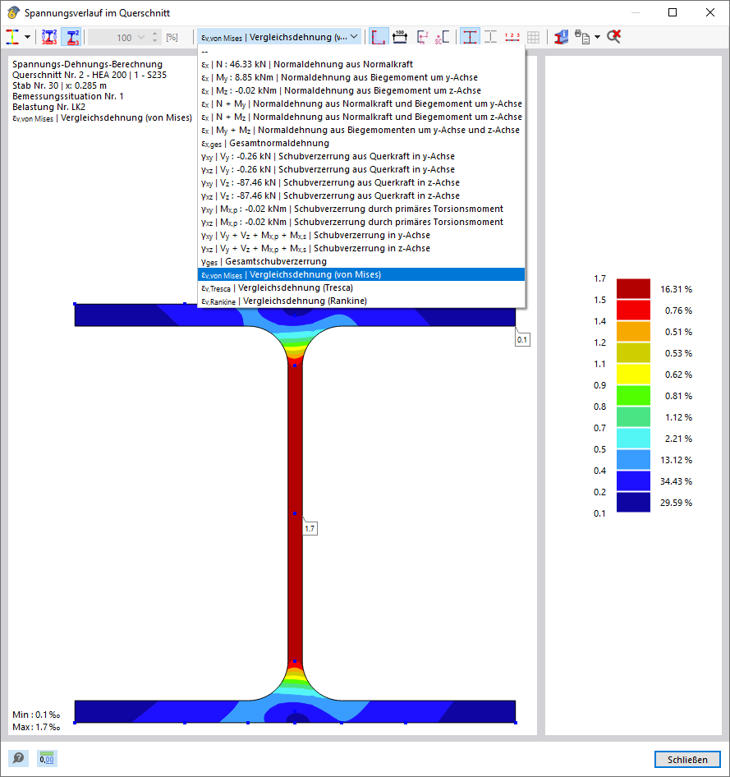Open the Vergleichsdehnung result type combo box
The height and width of the screenshot is (777, 730).
(279, 37)
